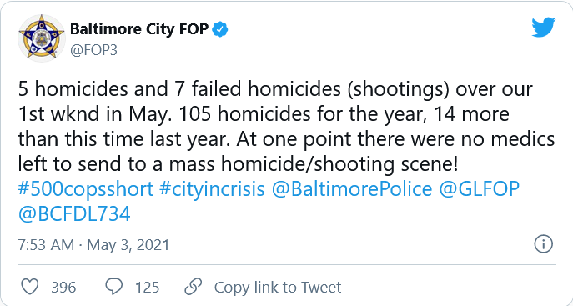
Task: Select Copy link to Tweet
Action: (278, 288)
